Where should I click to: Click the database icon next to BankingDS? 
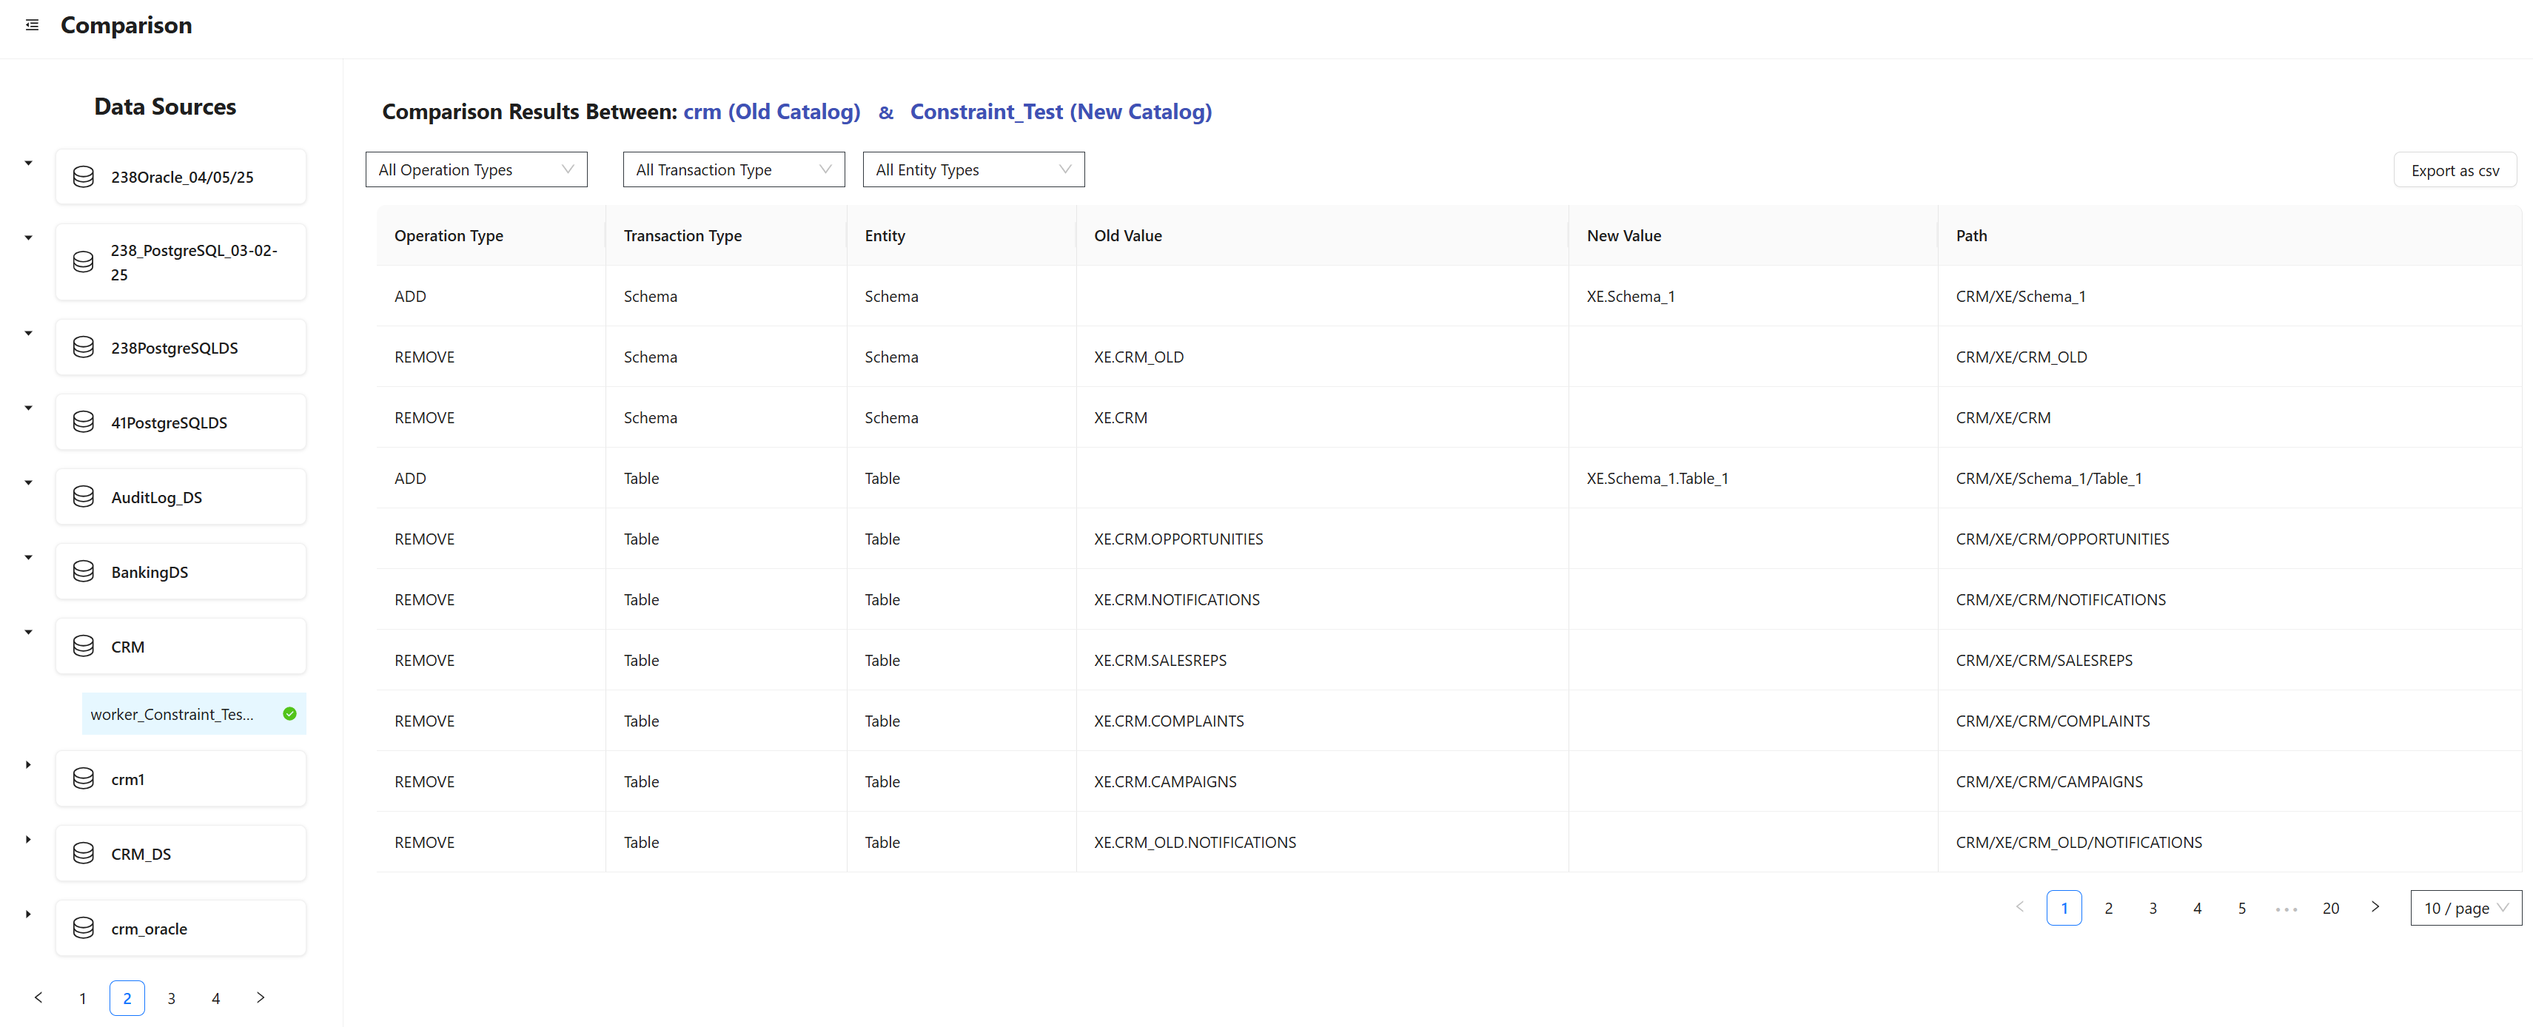tap(84, 572)
